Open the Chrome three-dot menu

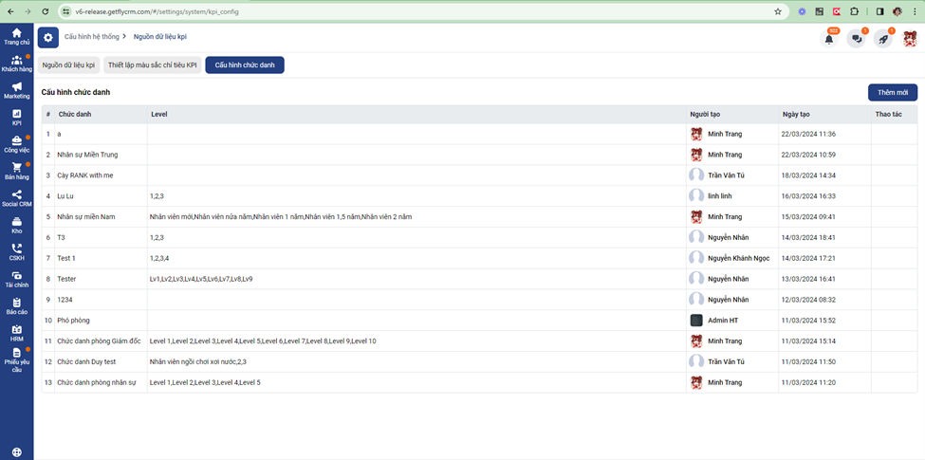tap(915, 11)
